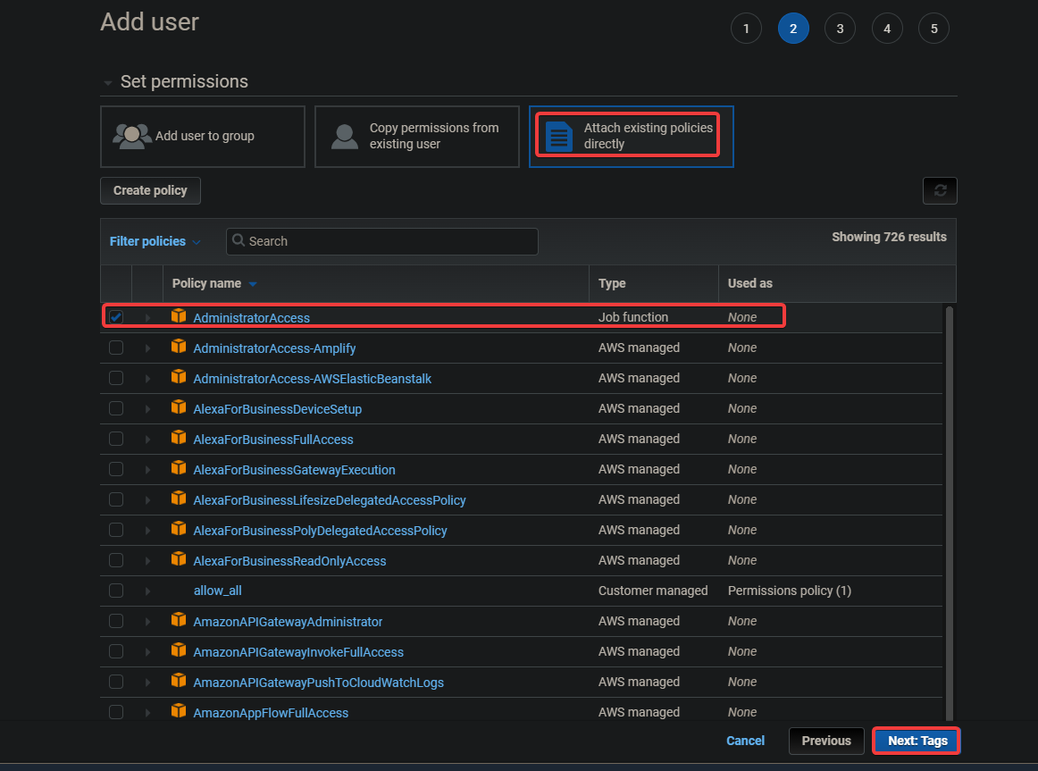
Task: Click the Customer managed type cell
Action: 653,591
